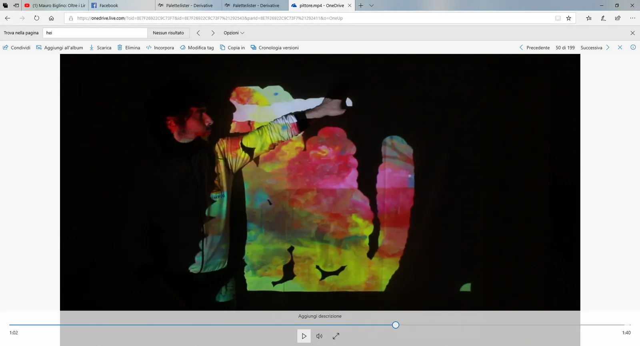Go to next find result
The width and height of the screenshot is (640, 346).
(213, 33)
